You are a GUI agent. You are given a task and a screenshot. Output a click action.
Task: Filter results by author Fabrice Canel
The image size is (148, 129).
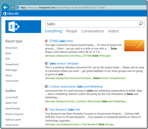point(13,120)
